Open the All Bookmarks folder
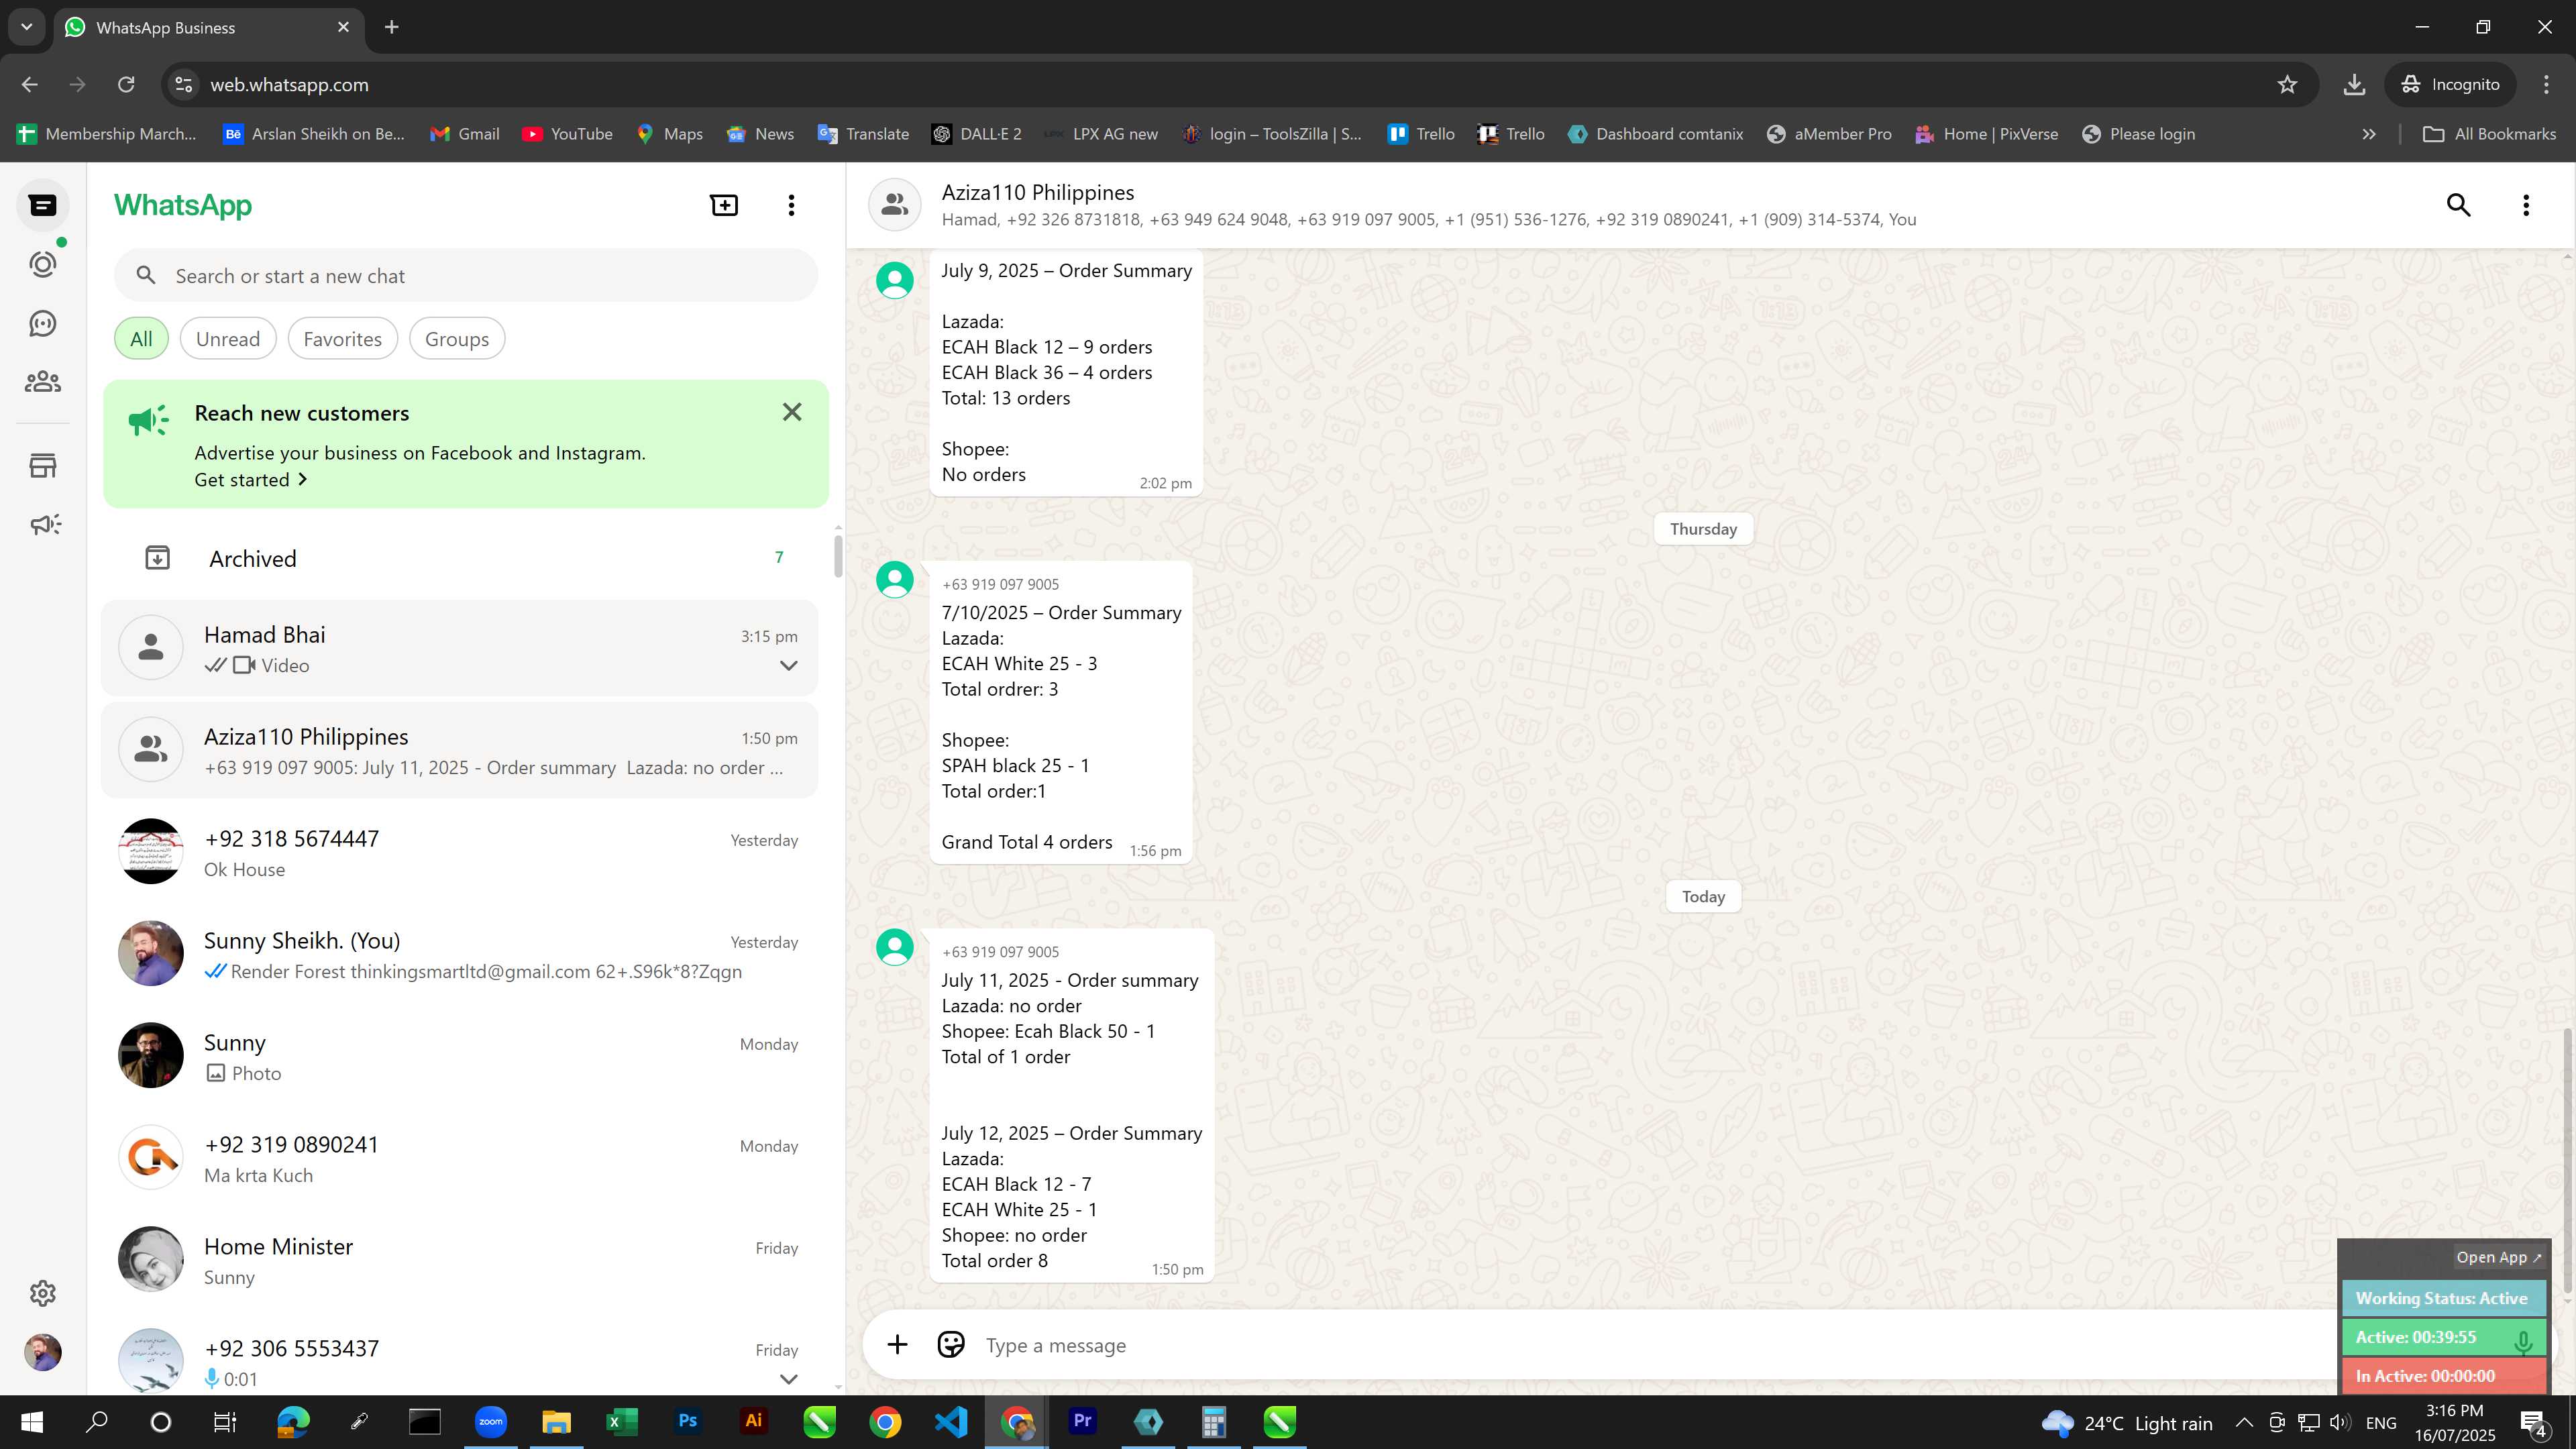Screen dimensions: 2576x1449 [x=2490, y=134]
